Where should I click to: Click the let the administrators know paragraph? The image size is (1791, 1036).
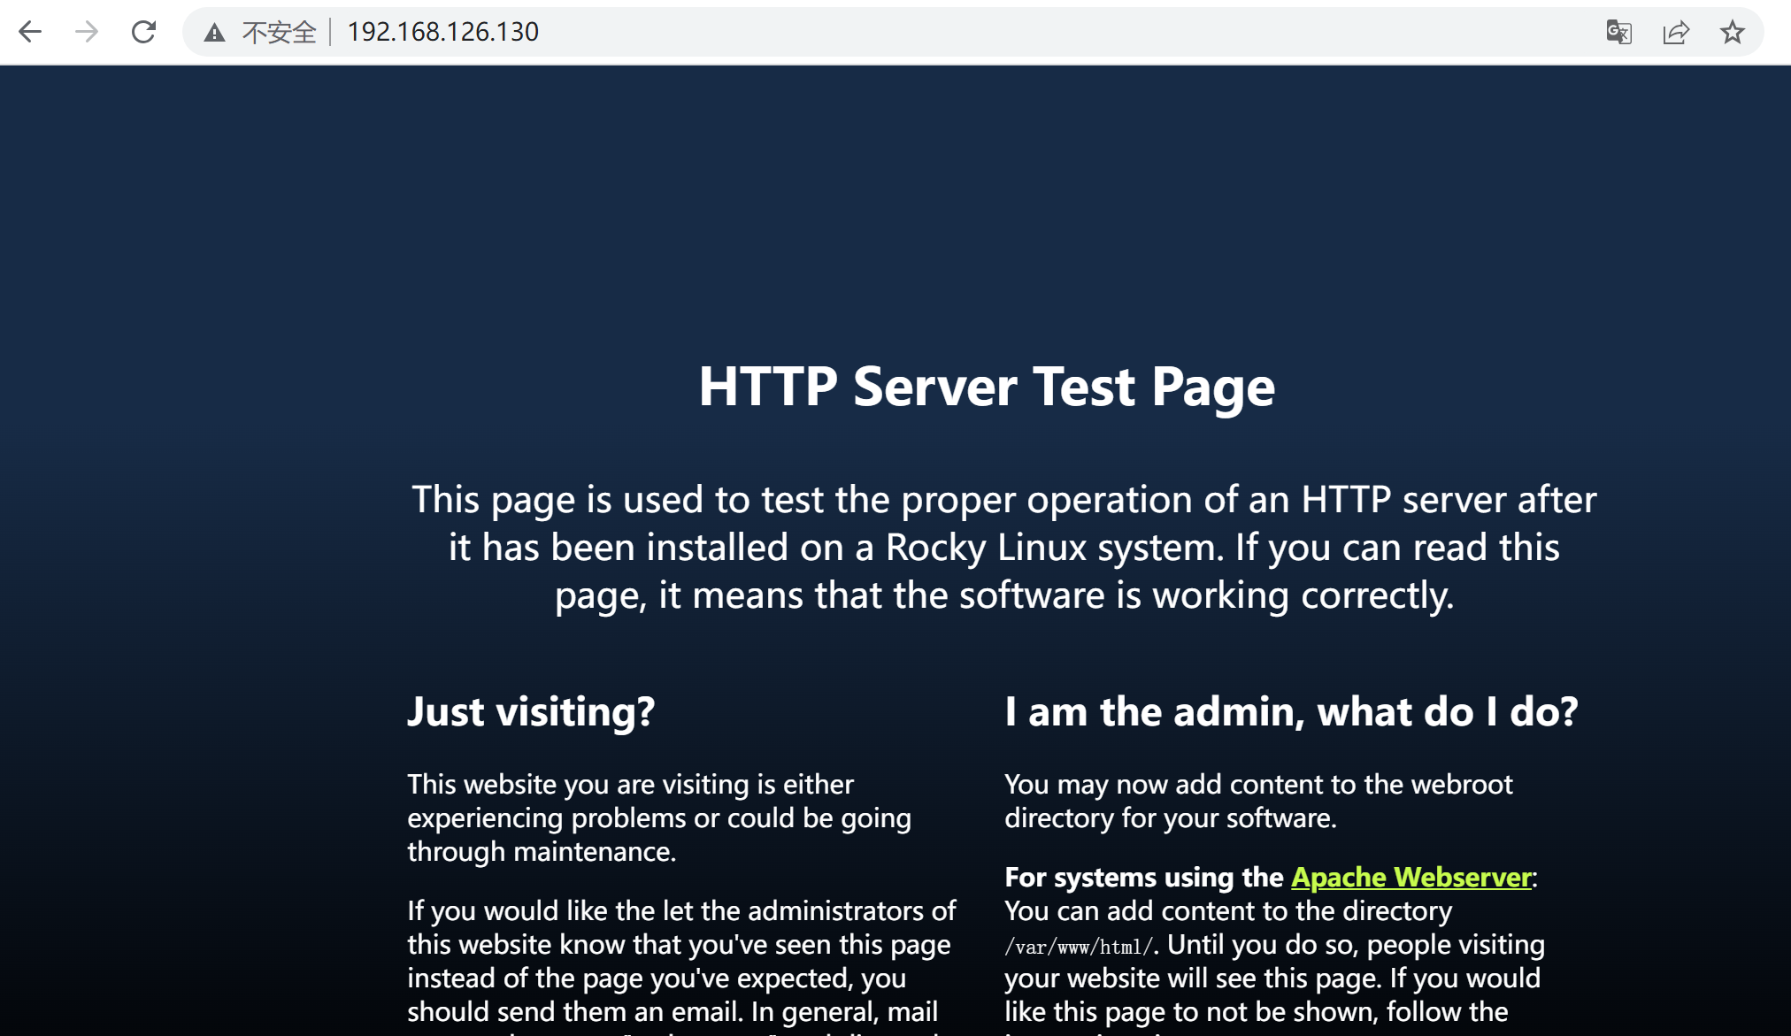pyautogui.click(x=680, y=961)
